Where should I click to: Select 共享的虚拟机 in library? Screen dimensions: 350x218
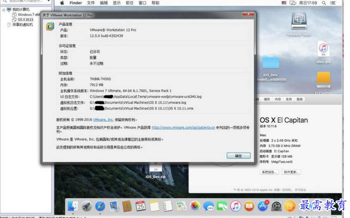(x=23, y=25)
